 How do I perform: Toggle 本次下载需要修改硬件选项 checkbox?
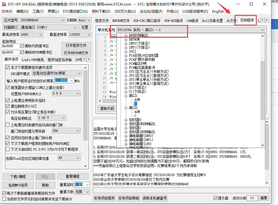pos(7,67)
